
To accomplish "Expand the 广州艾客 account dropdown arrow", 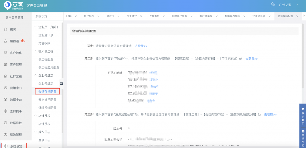I will 297,5.
